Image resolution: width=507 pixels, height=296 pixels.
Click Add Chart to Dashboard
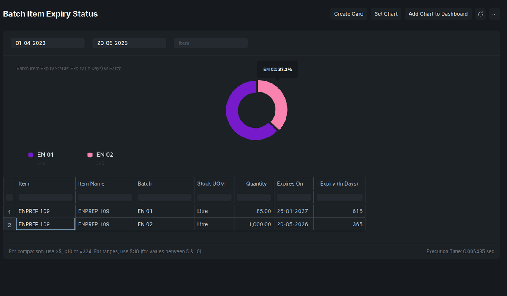[x=438, y=14]
